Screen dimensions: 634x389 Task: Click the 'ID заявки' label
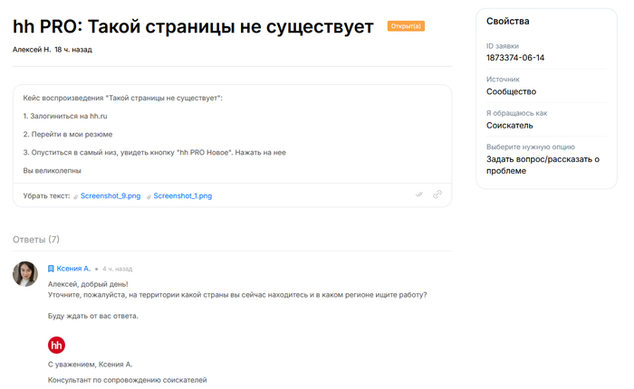(x=502, y=46)
